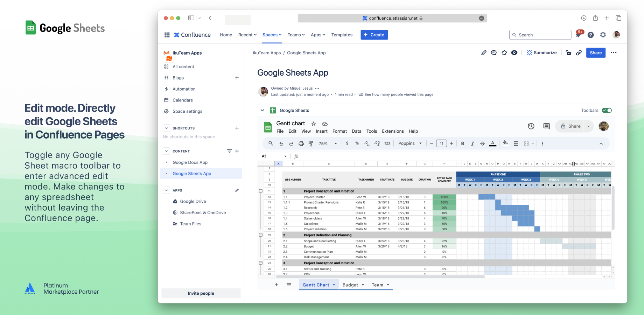Open the Sheets Extensions menu

[x=393, y=131]
